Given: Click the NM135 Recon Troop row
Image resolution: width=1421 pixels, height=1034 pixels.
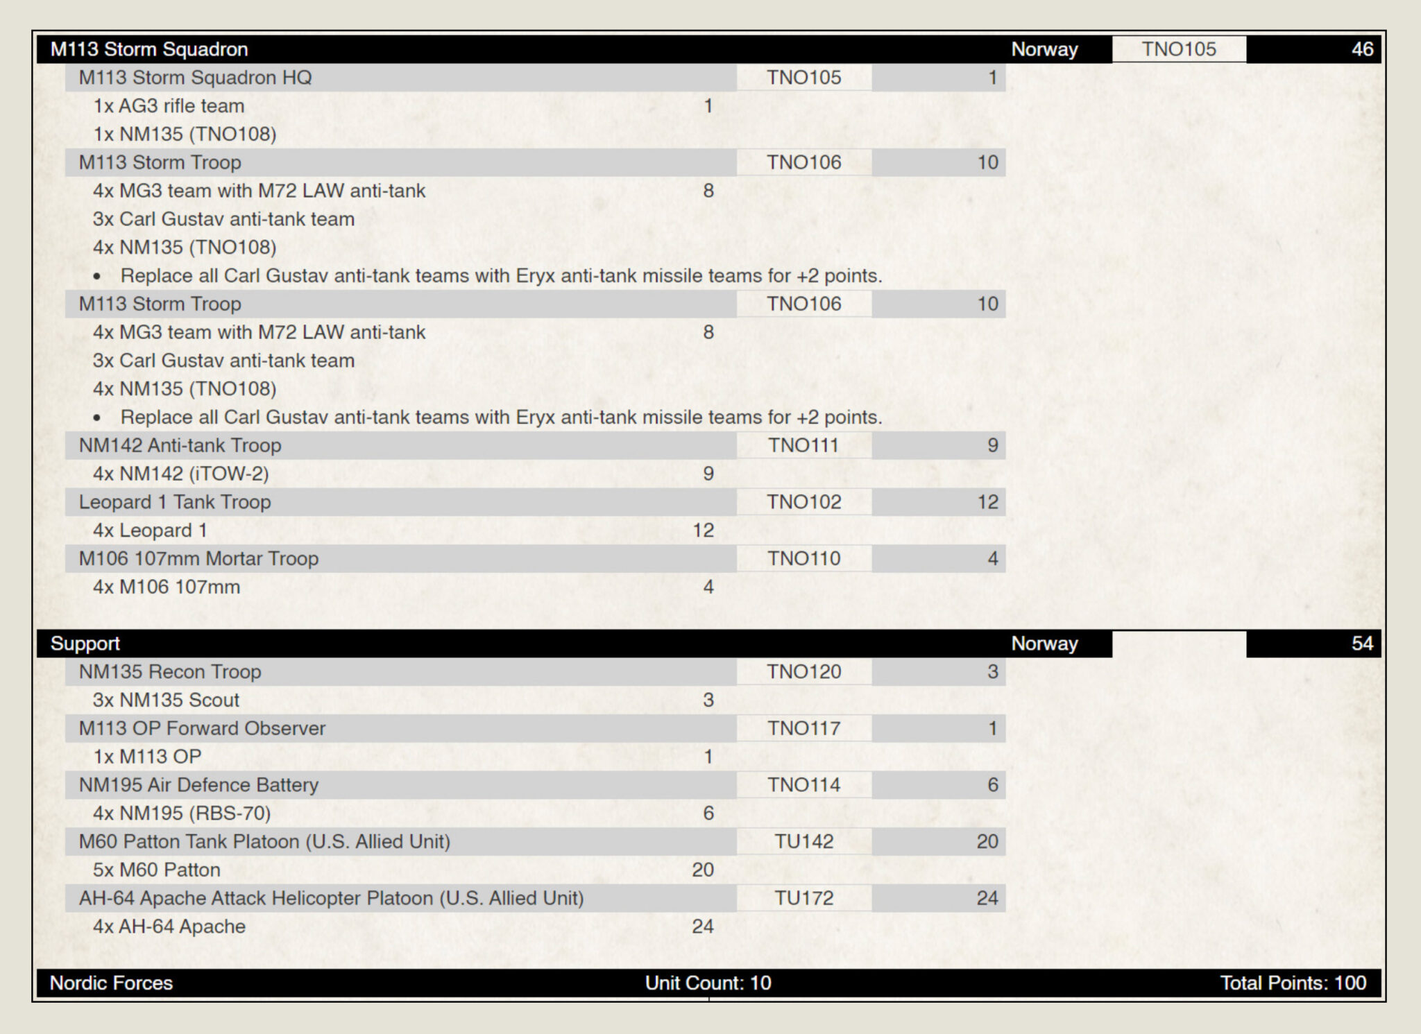Looking at the screenshot, I should [x=170, y=671].
